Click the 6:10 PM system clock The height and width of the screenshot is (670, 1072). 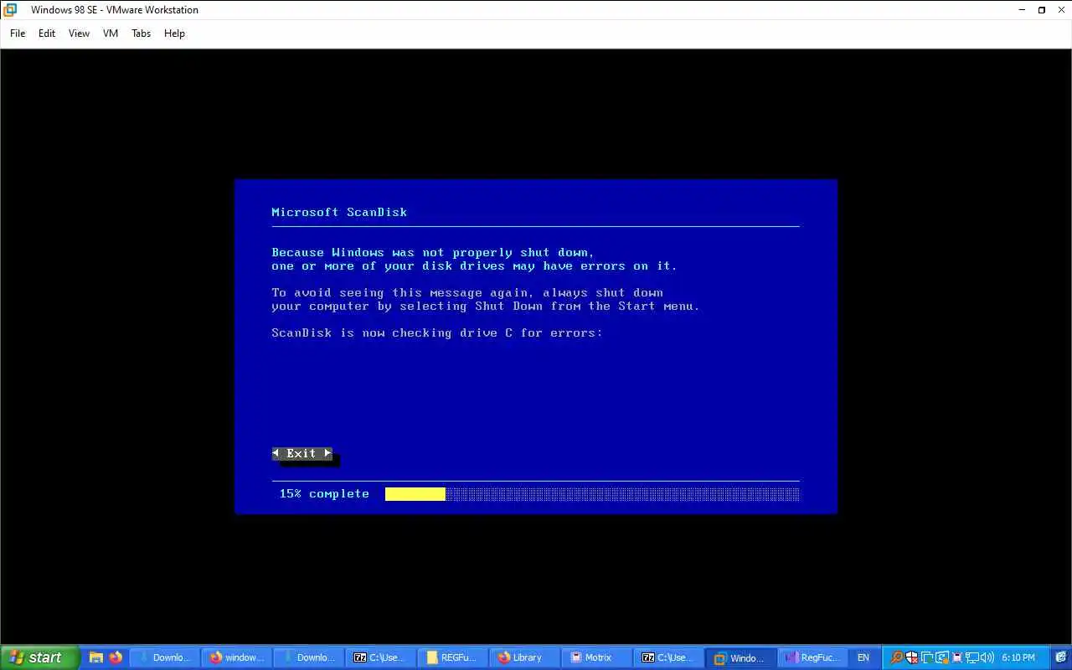[x=1018, y=657]
